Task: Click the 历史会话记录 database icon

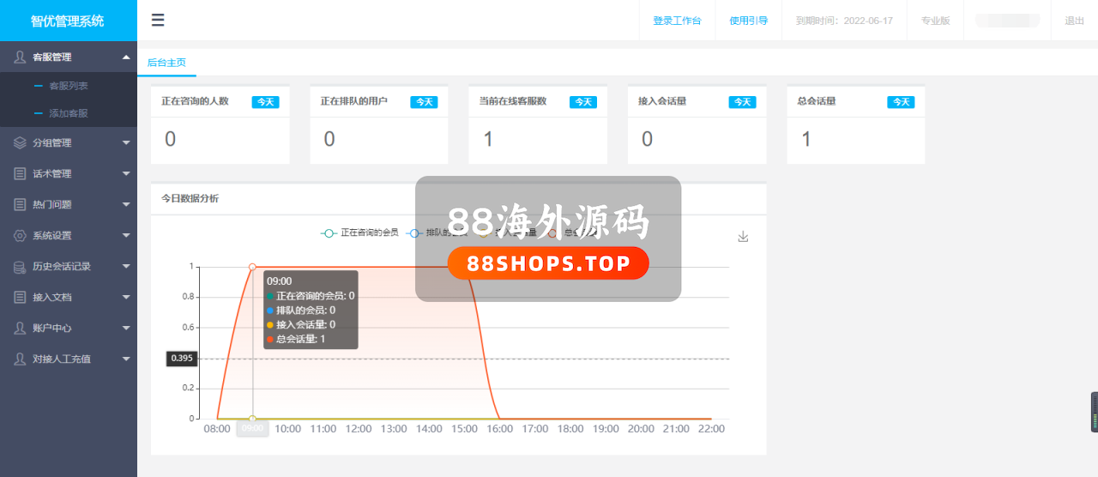Action: tap(20, 266)
